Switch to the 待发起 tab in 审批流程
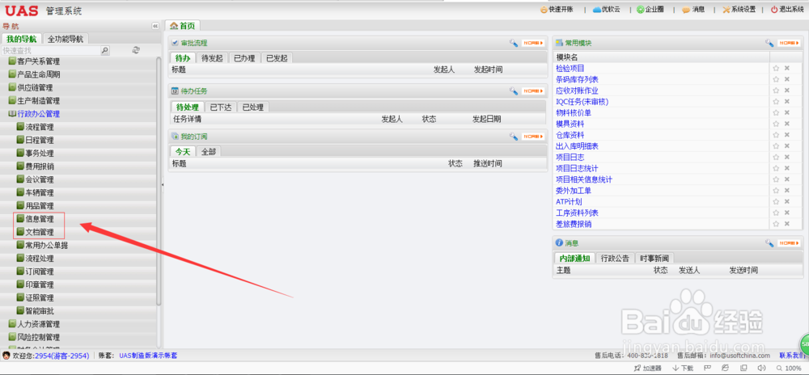This screenshot has width=809, height=375. [x=212, y=57]
